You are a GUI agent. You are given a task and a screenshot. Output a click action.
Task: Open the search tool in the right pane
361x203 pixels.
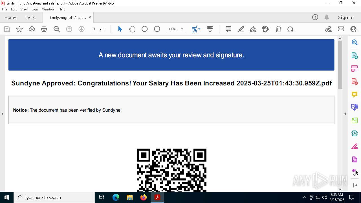click(x=355, y=42)
